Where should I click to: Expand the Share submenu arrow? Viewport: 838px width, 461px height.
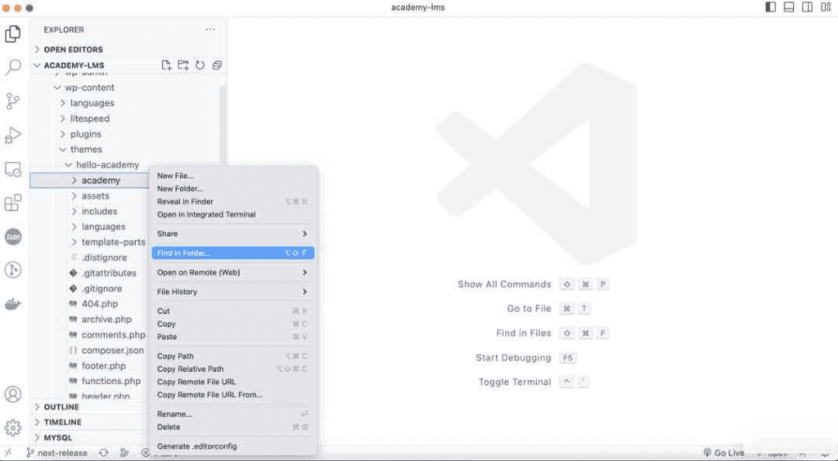tap(304, 234)
